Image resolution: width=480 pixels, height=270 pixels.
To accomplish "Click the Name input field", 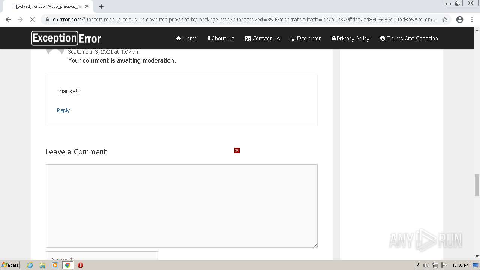I will (x=102, y=255).
